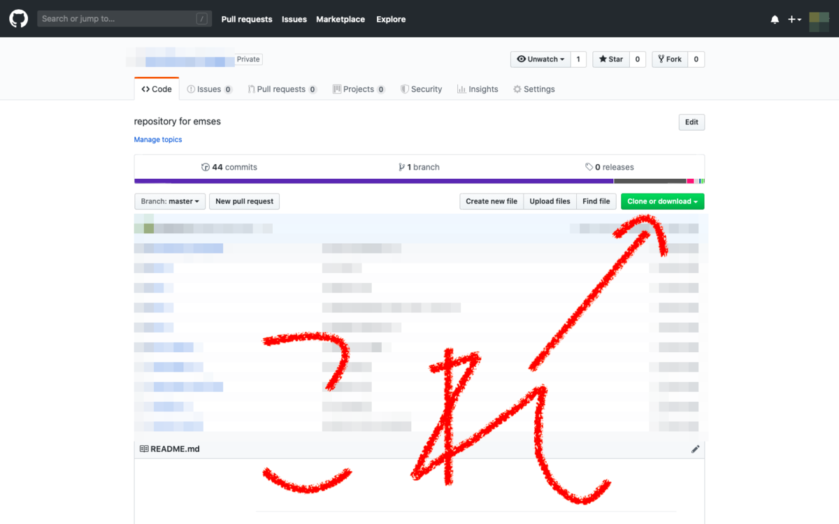Open the Unwatch dropdown
The width and height of the screenshot is (839, 524).
[540, 59]
